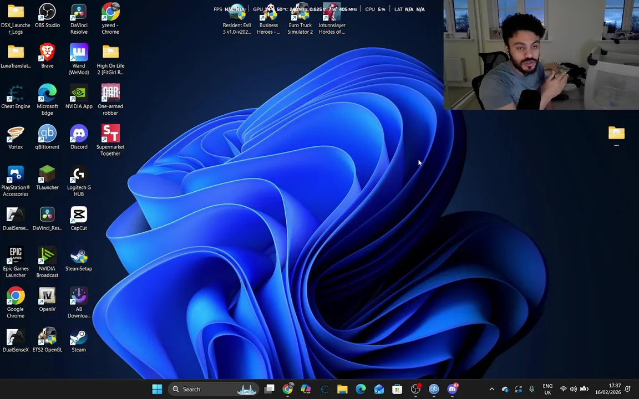
Task: Open the OneDrive tray icon
Action: pos(505,389)
